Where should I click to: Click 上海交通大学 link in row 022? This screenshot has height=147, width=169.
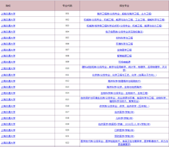8,143
